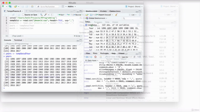The height and width of the screenshot is (112, 200).
Task: Click the Help pane back arrow
Action: (87, 57)
